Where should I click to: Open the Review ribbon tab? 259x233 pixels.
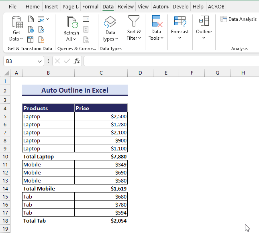[126, 6]
